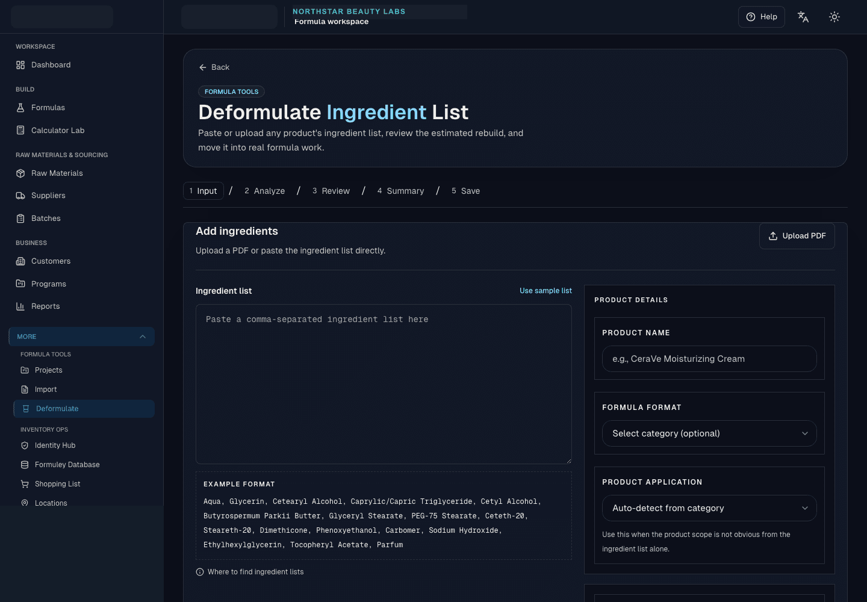This screenshot has height=602, width=867.
Task: Click the textarea resize handle corner
Action: (x=568, y=461)
